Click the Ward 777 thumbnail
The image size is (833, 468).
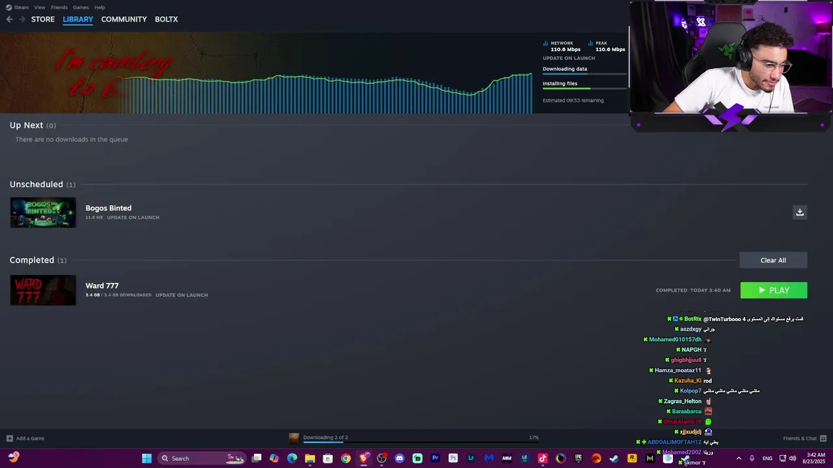[x=43, y=290]
